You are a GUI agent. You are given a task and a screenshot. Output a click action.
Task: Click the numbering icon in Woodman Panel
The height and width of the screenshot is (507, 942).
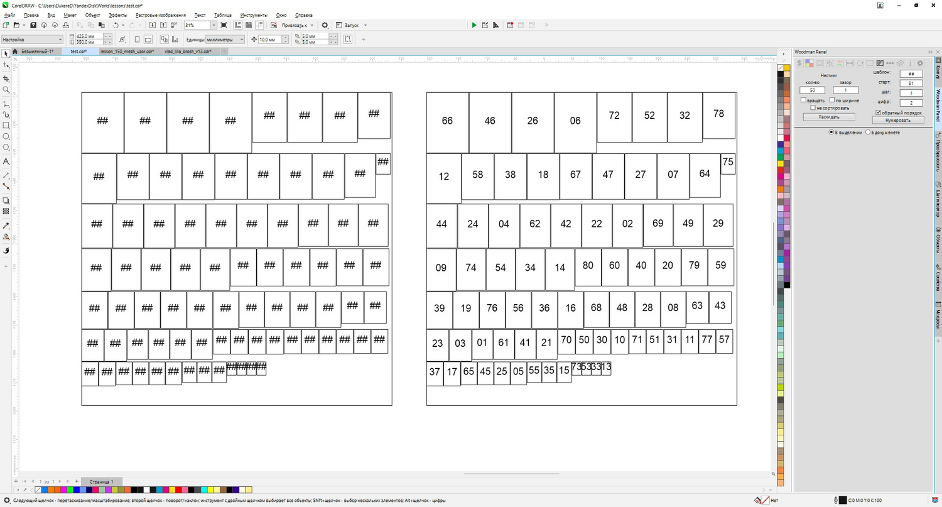(x=880, y=63)
